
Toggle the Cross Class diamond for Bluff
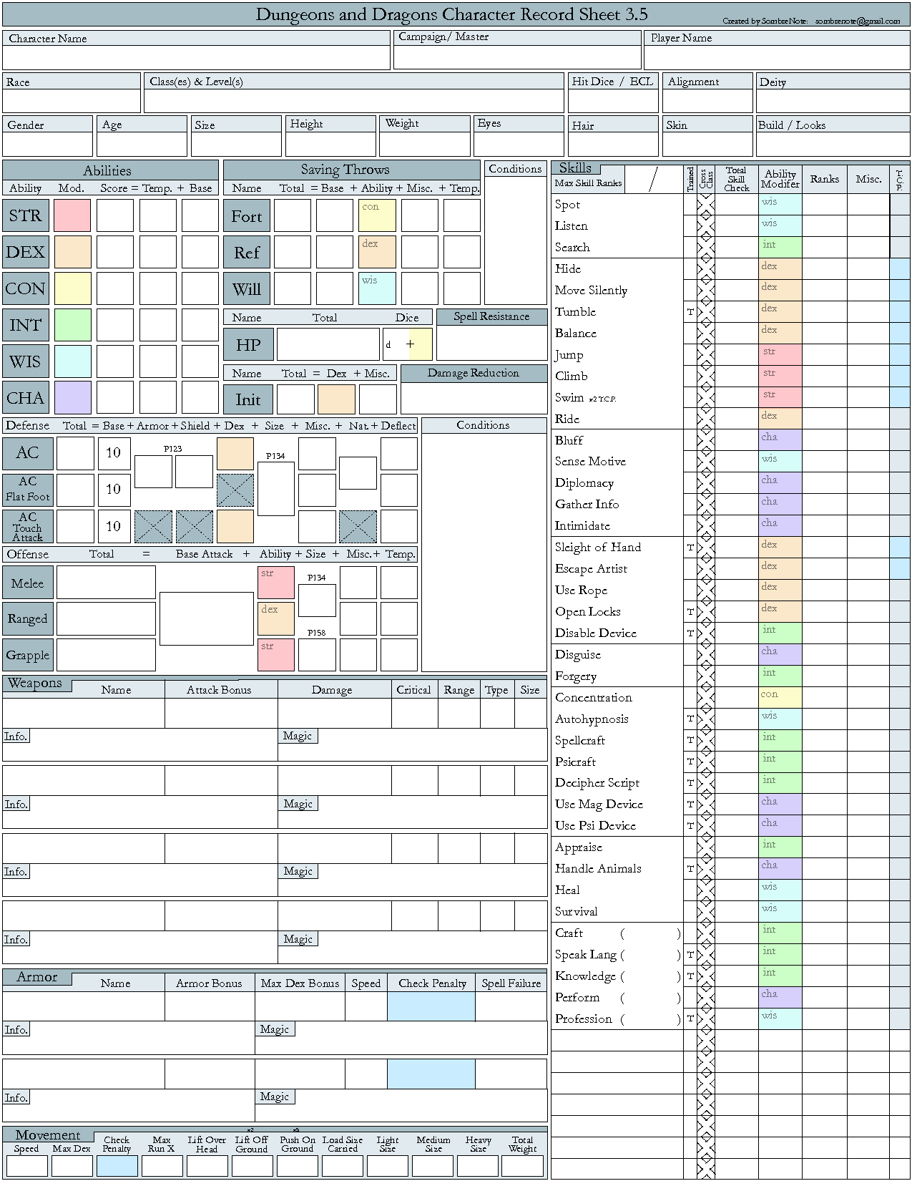click(x=706, y=439)
